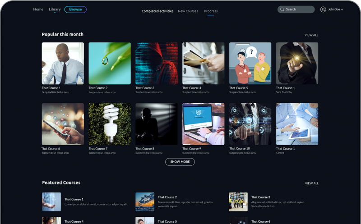This screenshot has height=224, width=361.
Task: Open the laptop typing thumbnail
Action: pyautogui.click(x=204, y=124)
